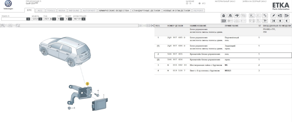Click the zoom region magnifier icon
The width and height of the screenshot is (292, 122).
[10, 26]
